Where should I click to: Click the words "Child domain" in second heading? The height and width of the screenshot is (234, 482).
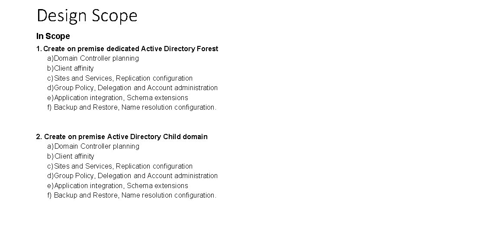[185, 137]
